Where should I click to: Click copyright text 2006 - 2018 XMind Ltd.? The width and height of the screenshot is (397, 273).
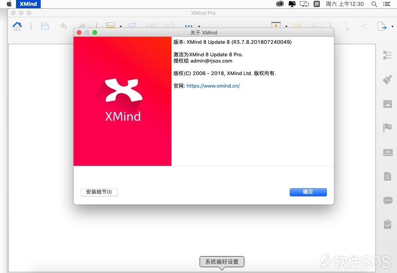click(x=225, y=74)
